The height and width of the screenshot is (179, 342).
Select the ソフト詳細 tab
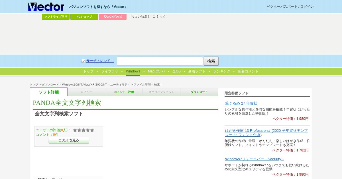(x=49, y=92)
